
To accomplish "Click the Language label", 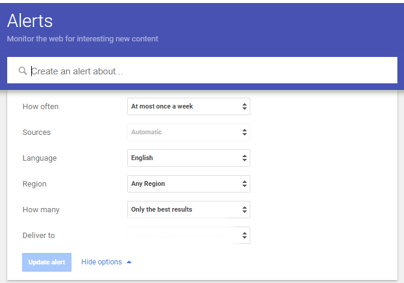I will pyautogui.click(x=40, y=158).
